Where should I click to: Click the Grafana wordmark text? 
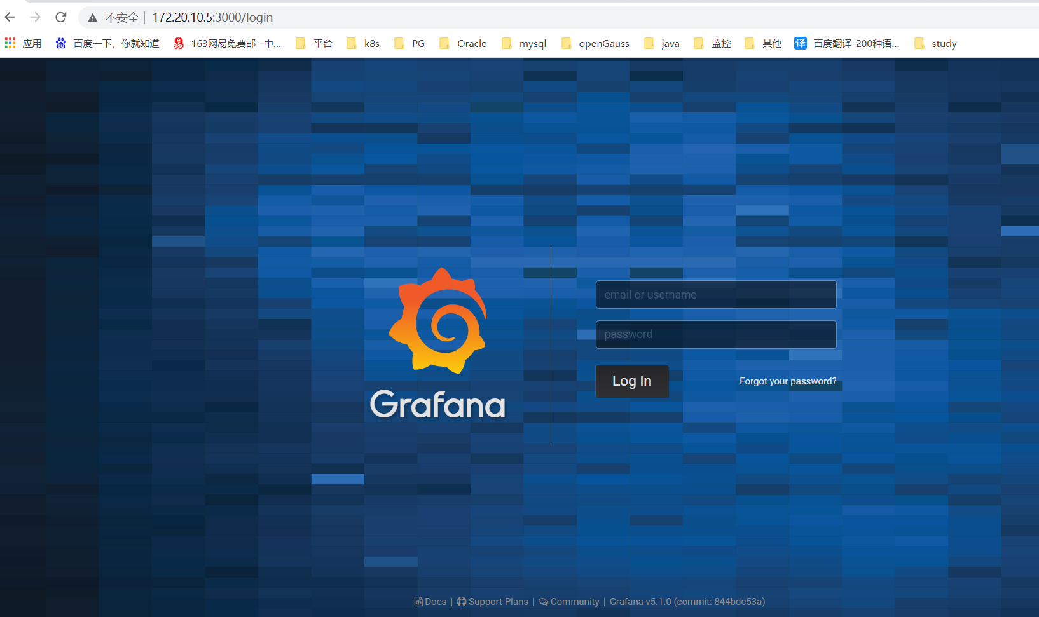[437, 404]
